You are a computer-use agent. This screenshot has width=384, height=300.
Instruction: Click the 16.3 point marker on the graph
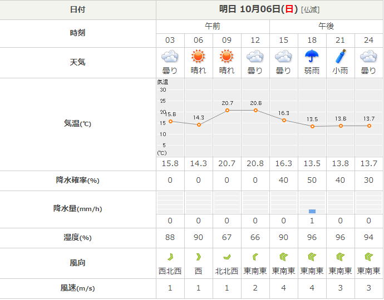pyautogui.click(x=284, y=121)
